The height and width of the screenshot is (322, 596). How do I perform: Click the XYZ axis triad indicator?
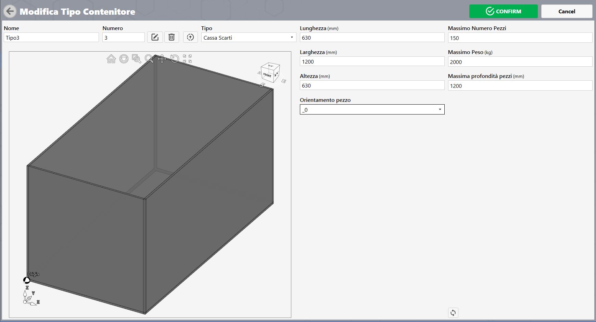(31, 297)
